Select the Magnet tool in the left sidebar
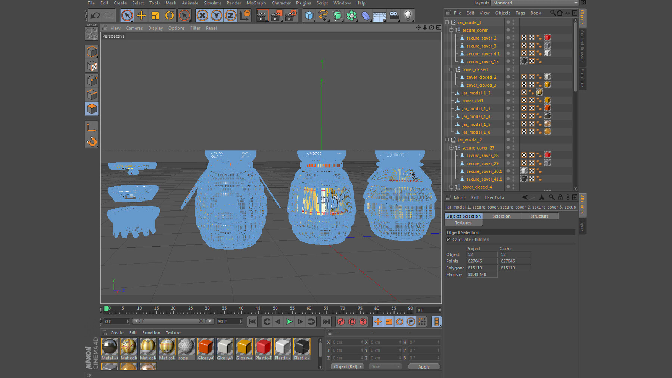Viewport: 672px width, 378px height. (91, 141)
